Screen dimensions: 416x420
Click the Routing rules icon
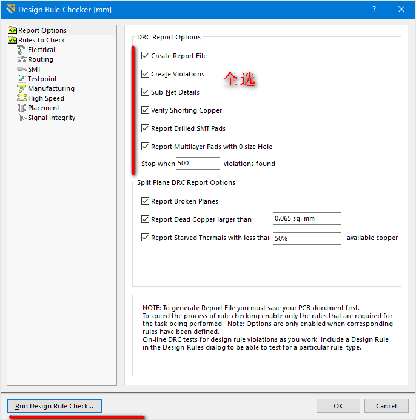pos(22,59)
